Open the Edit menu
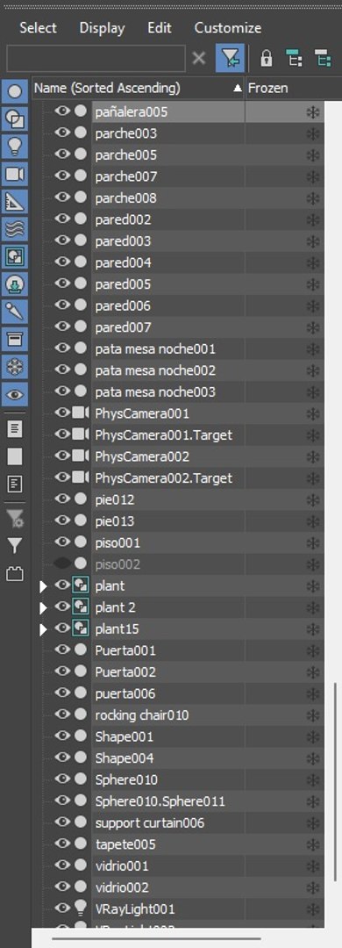 [160, 28]
